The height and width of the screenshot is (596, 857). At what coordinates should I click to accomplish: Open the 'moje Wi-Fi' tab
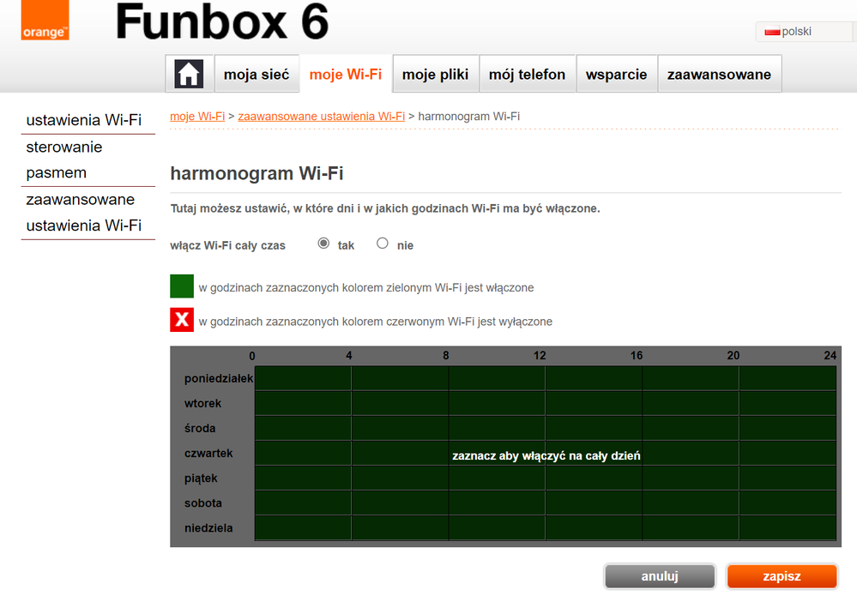(x=346, y=74)
